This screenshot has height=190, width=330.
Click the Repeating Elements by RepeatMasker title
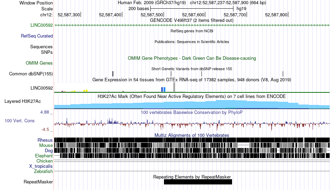(x=192, y=177)
